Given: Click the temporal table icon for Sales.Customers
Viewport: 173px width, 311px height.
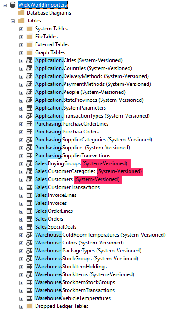Looking at the screenshot, I should (29, 179).
